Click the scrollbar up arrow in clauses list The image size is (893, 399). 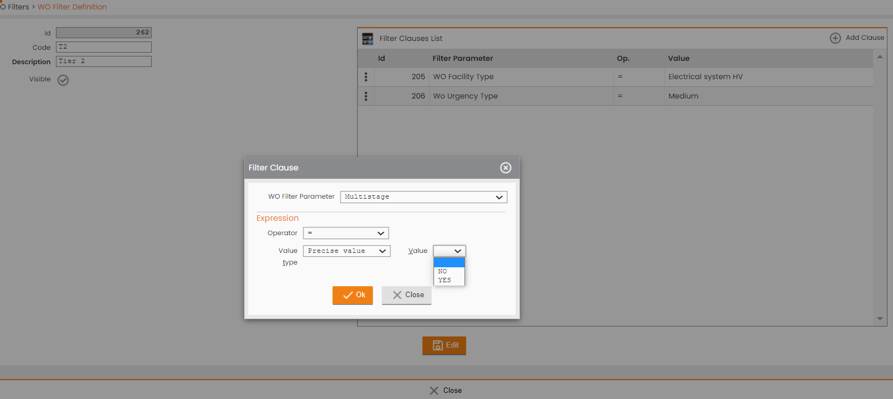880,57
